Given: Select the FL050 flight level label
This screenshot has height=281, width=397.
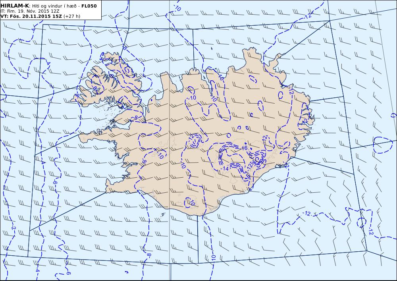Looking at the screenshot, I should [x=89, y=6].
